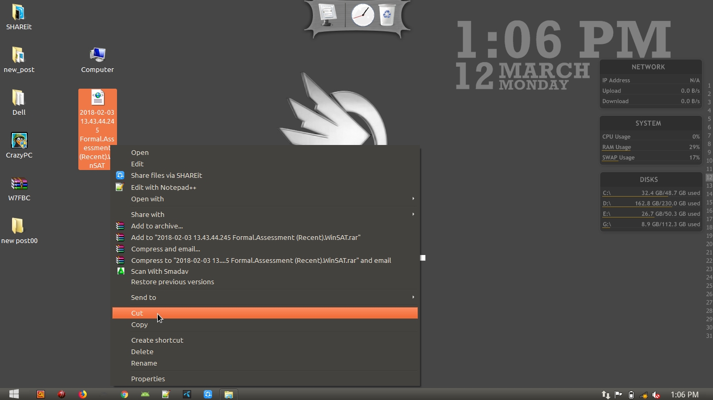Click the muted volume icon in the tray
713x400 pixels.
tap(656, 395)
